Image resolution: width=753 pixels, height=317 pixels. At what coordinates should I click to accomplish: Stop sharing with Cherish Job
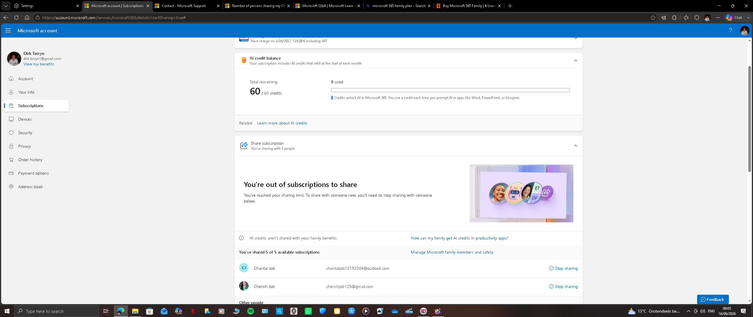tap(563, 286)
